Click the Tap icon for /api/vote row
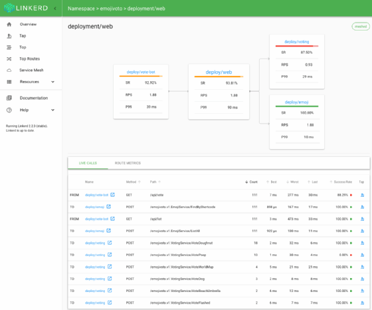The image size is (372, 310). pos(362,195)
